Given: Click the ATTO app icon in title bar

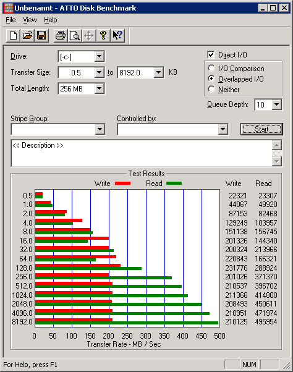Looking at the screenshot, I should (9, 8).
